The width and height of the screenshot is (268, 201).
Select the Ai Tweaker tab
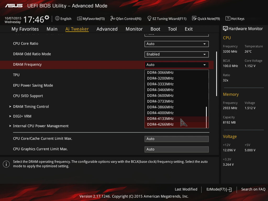(x=77, y=29)
